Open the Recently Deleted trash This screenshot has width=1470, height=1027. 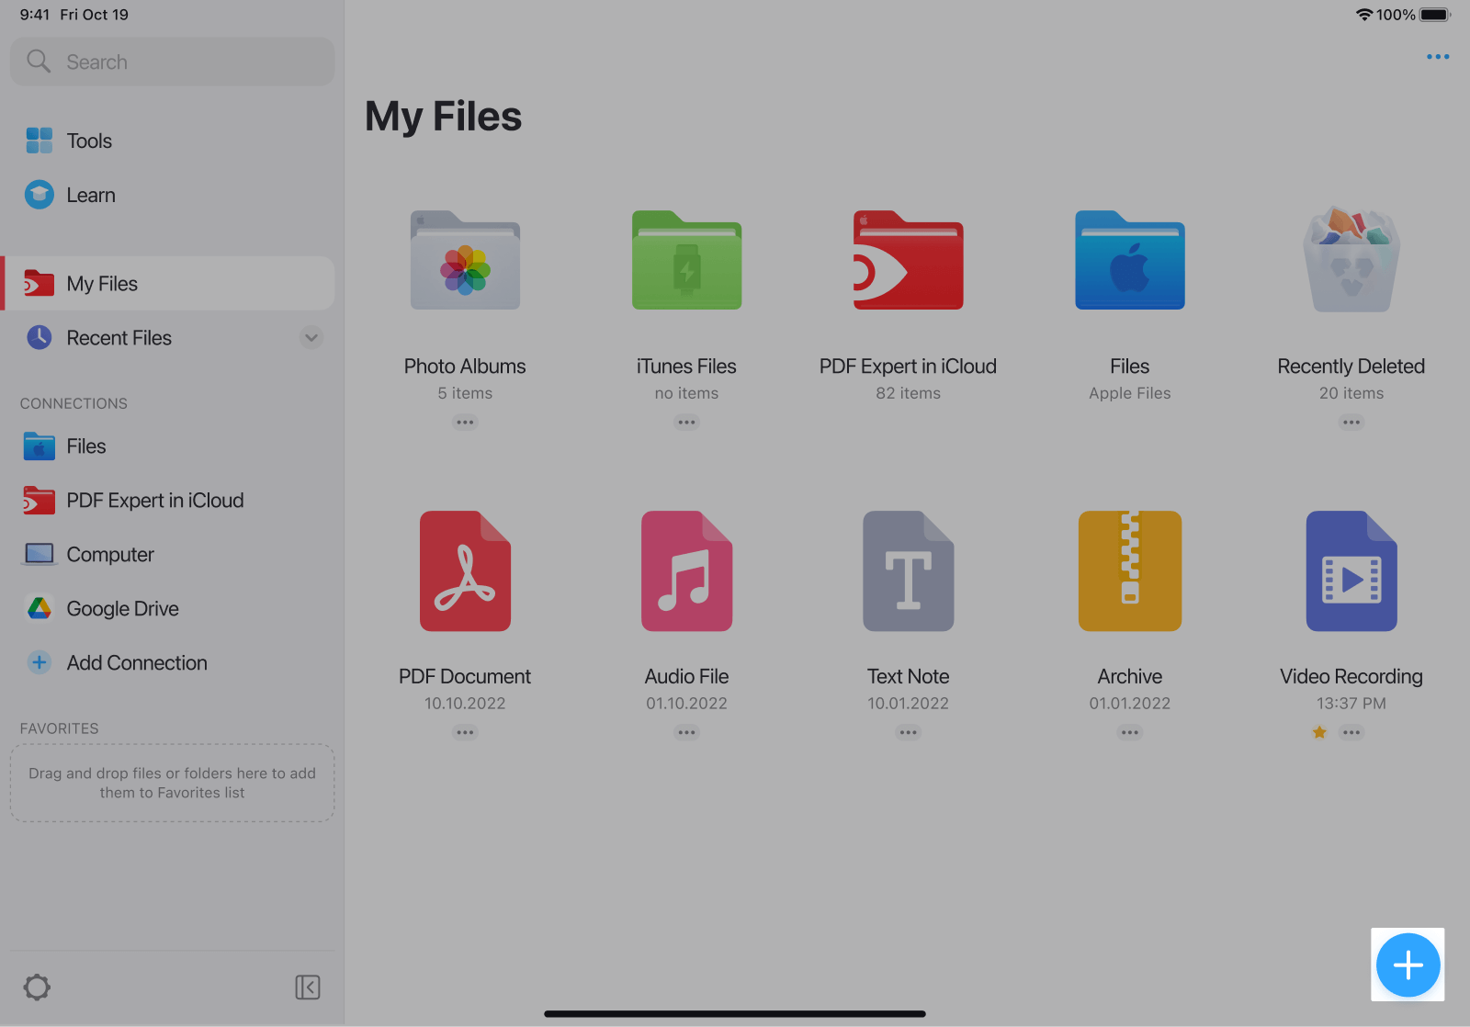[1351, 262]
